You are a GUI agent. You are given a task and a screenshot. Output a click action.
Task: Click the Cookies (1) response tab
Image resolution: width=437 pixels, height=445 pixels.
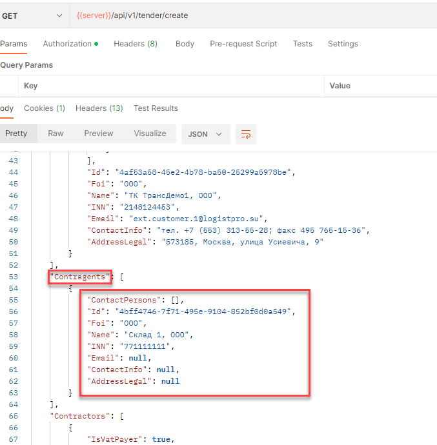pyautogui.click(x=45, y=108)
